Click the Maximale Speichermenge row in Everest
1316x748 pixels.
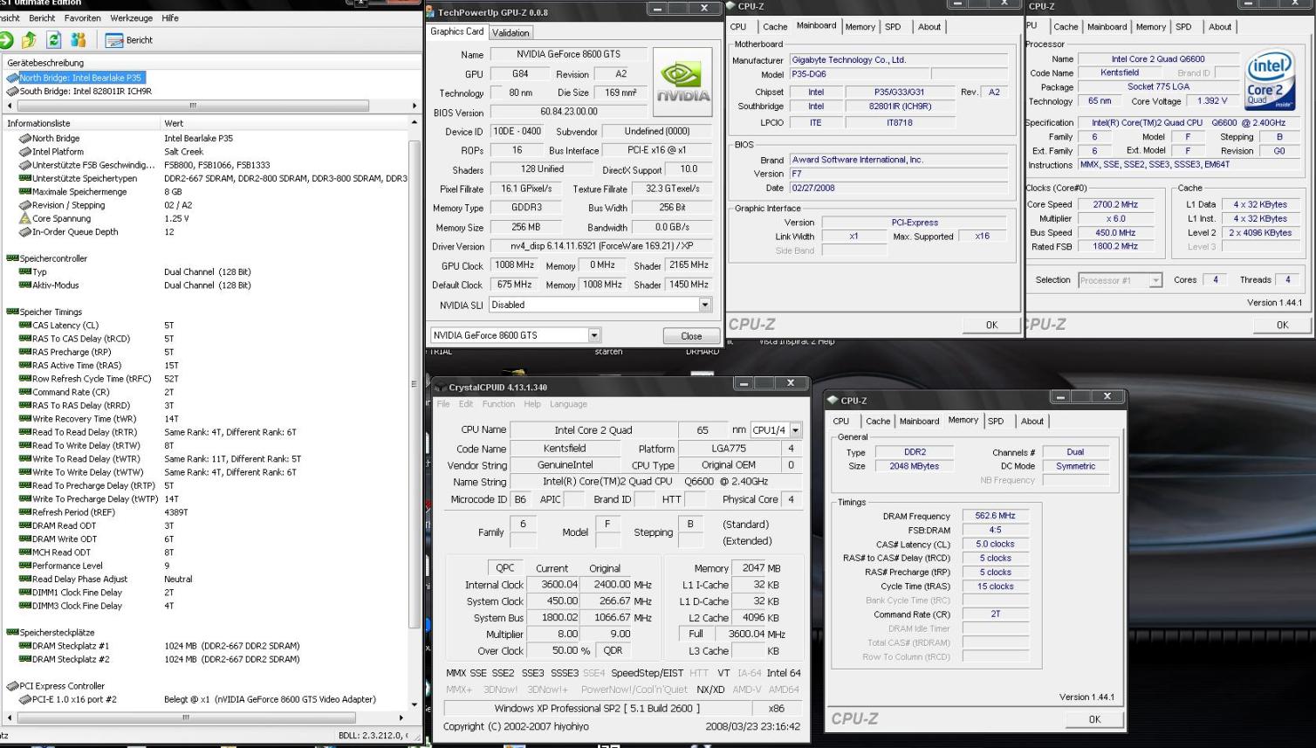(x=205, y=192)
